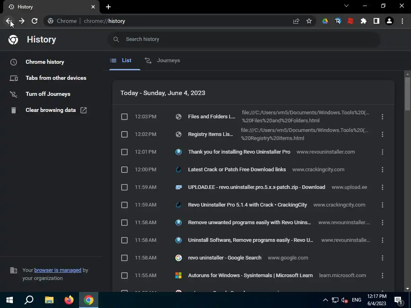
Task: Click the history page vertical scrollbar thumb
Action: tap(407, 94)
